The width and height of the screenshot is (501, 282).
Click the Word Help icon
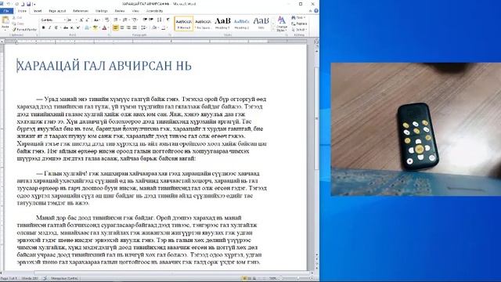coord(315,11)
